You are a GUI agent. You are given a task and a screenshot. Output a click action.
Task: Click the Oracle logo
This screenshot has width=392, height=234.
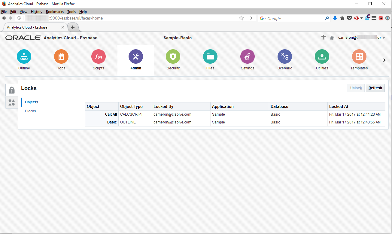[23, 38]
